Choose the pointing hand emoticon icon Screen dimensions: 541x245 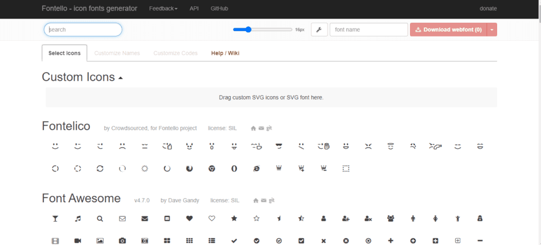tap(435, 146)
